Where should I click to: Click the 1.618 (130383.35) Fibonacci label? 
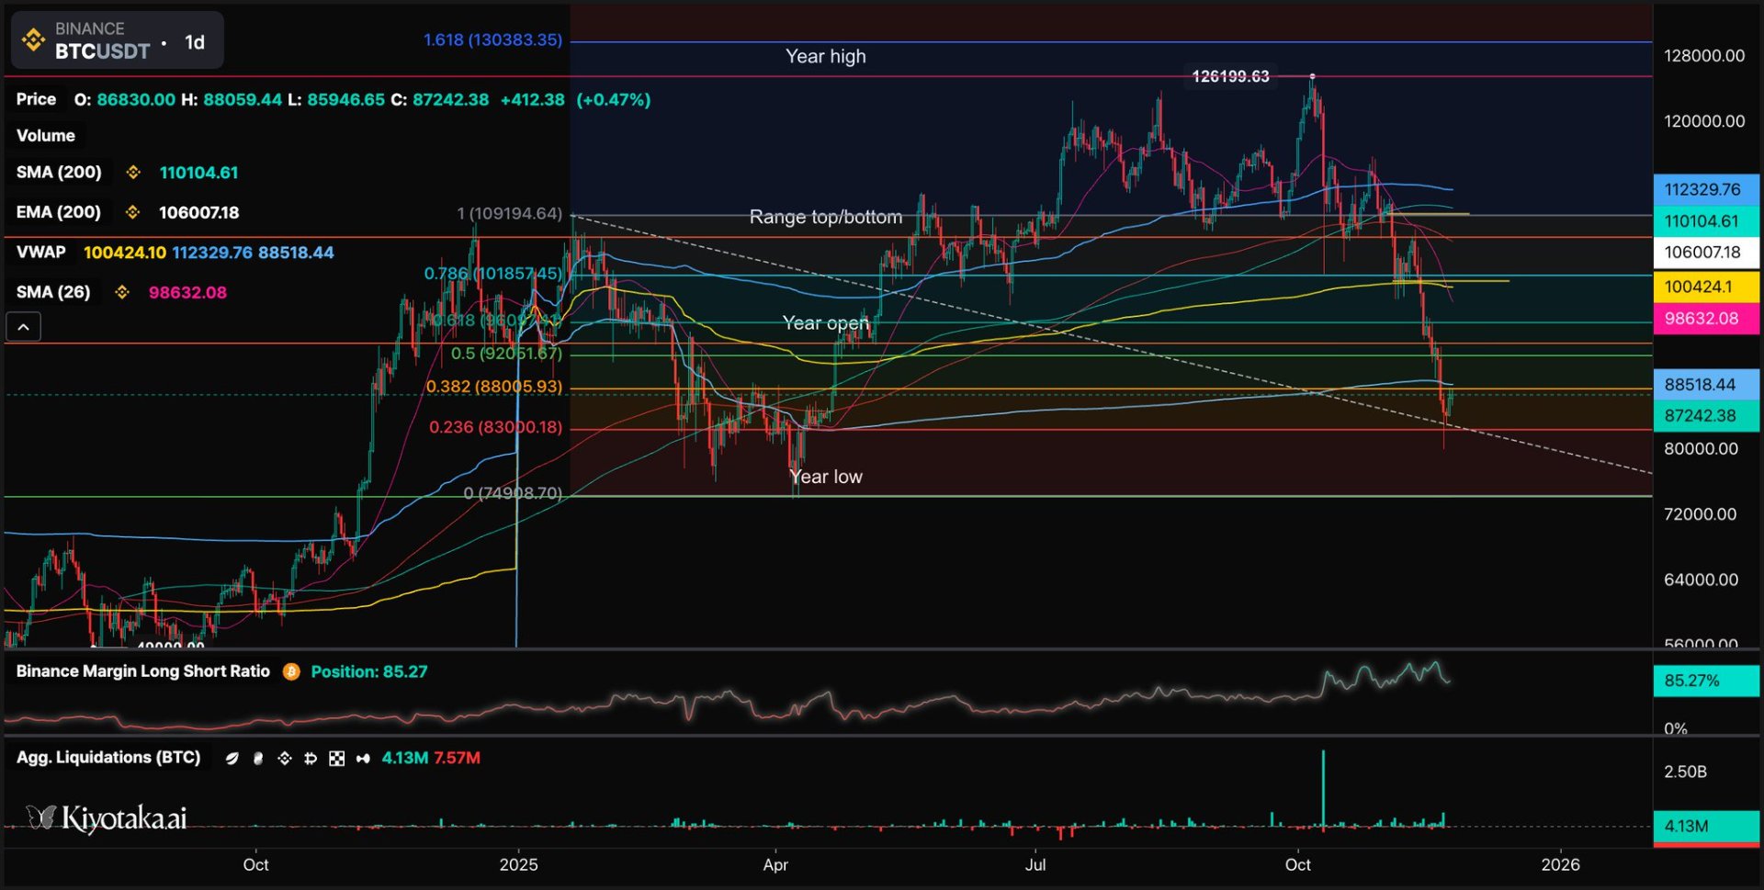pos(492,40)
